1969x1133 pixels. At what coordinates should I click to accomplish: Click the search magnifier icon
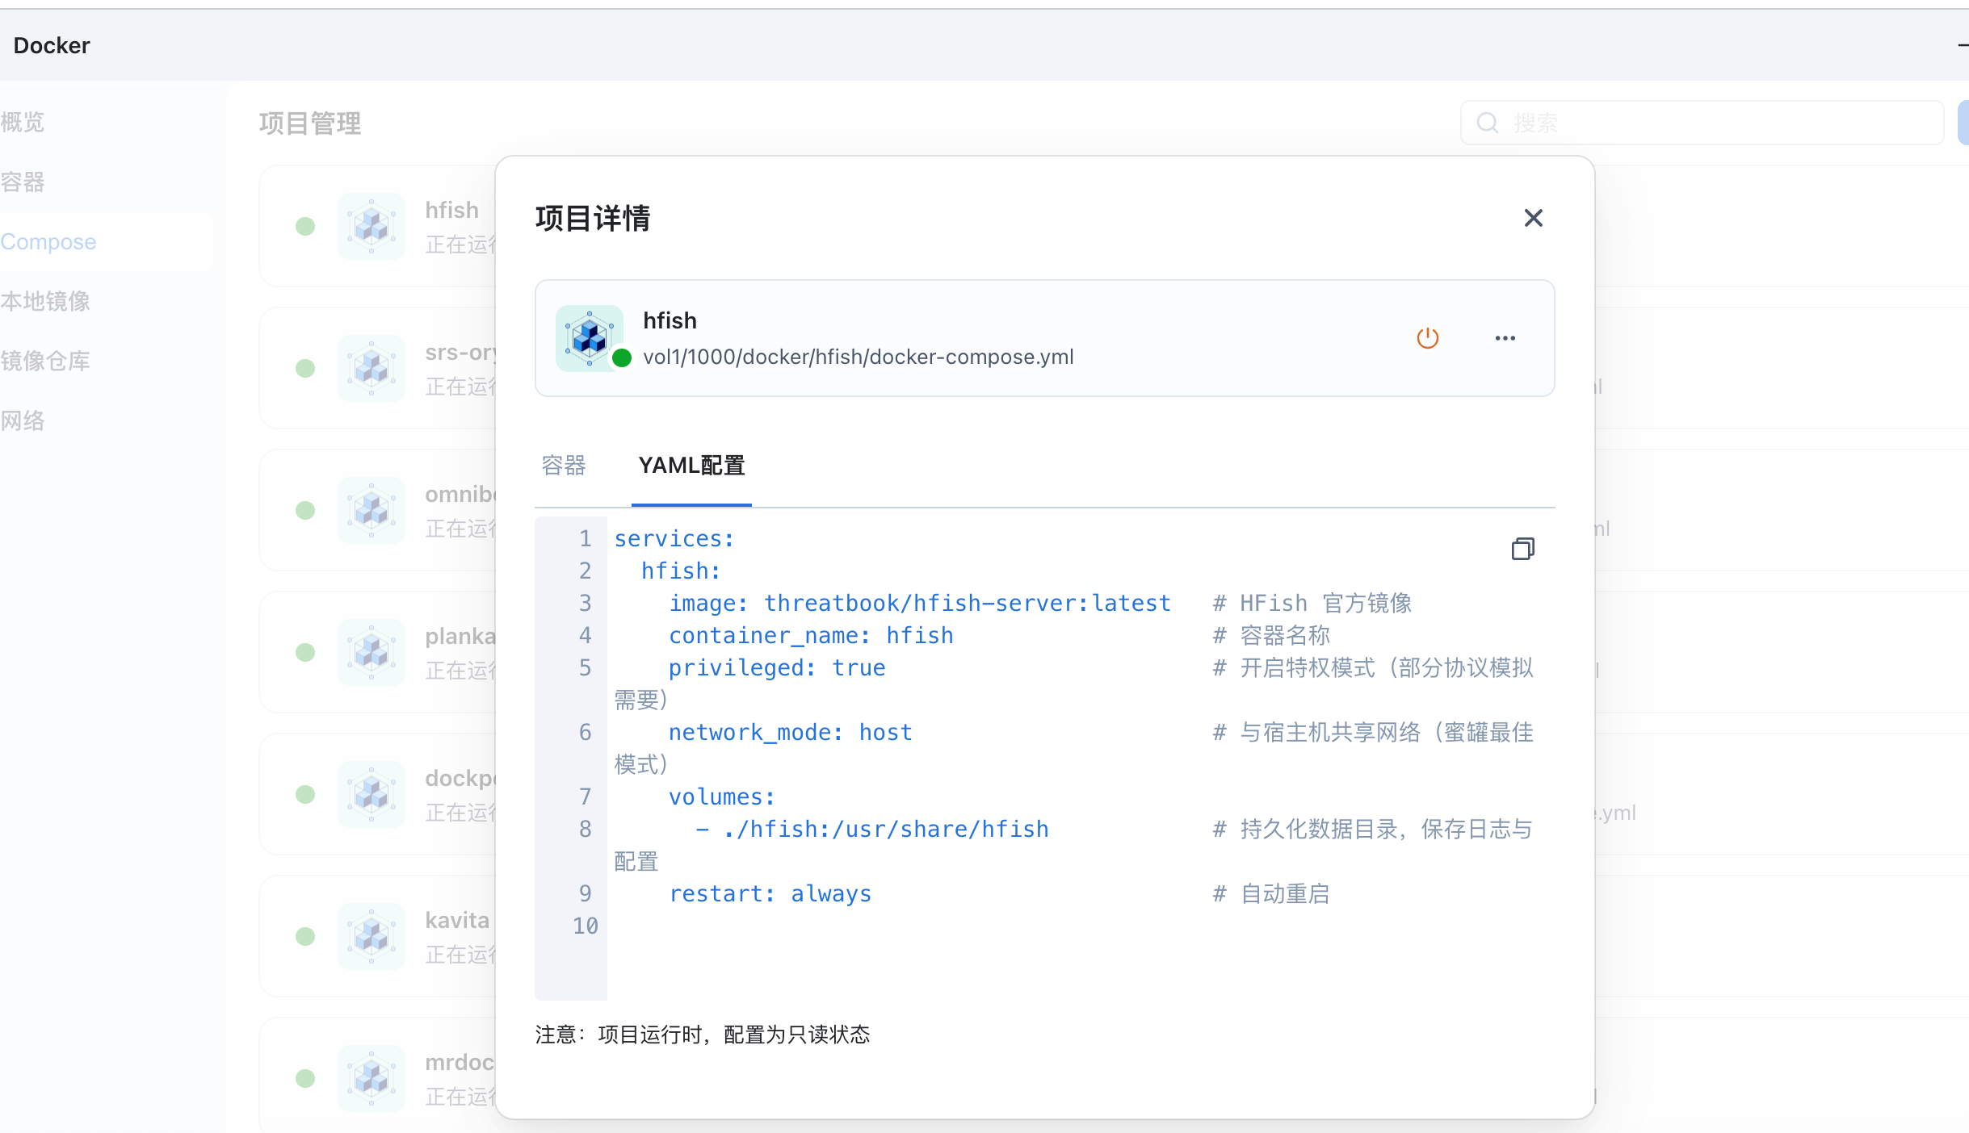pos(1487,123)
